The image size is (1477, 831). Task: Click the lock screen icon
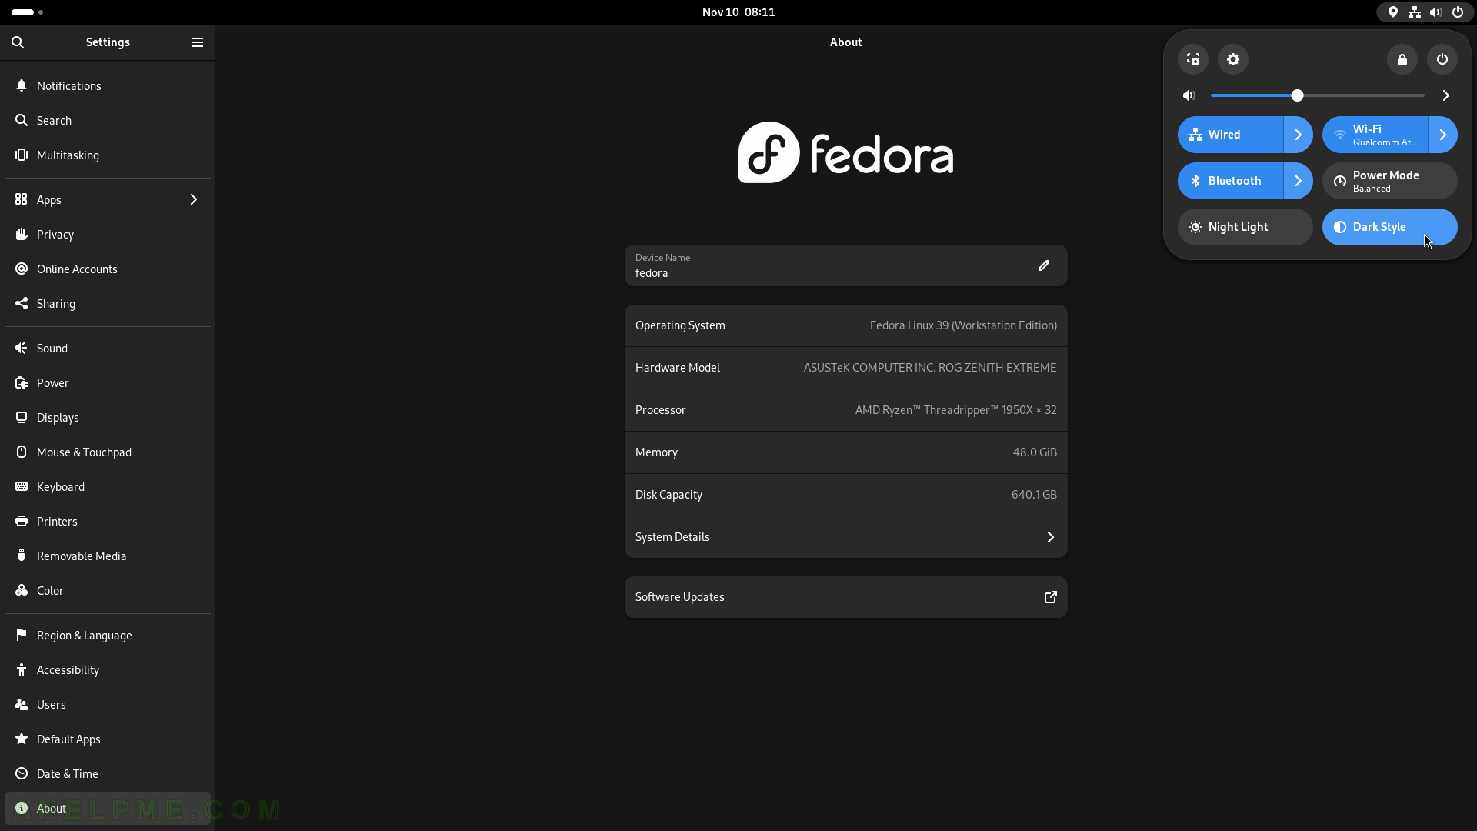(1402, 59)
